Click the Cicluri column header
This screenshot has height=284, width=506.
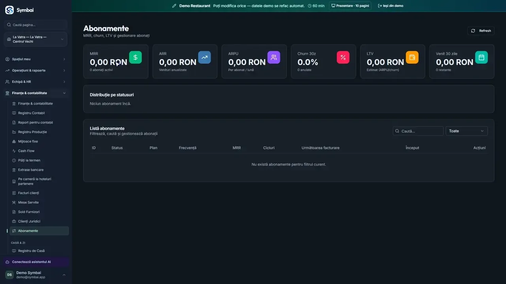point(269,148)
